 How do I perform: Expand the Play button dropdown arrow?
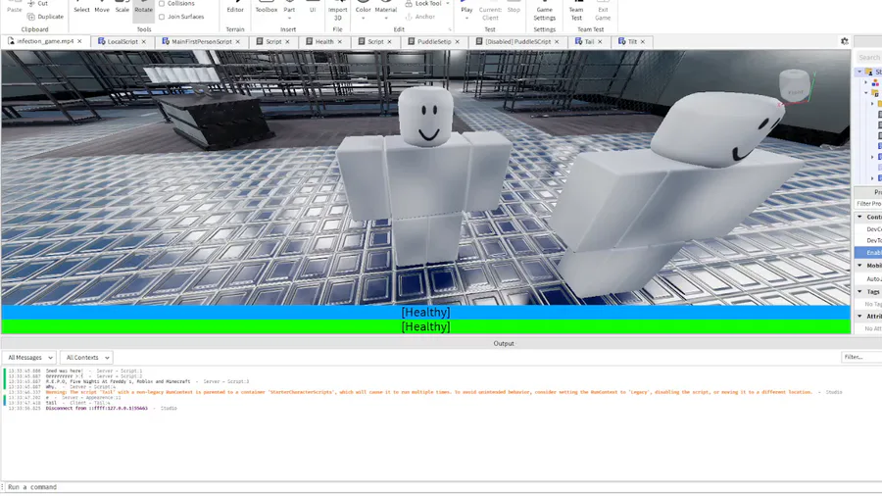(466, 19)
